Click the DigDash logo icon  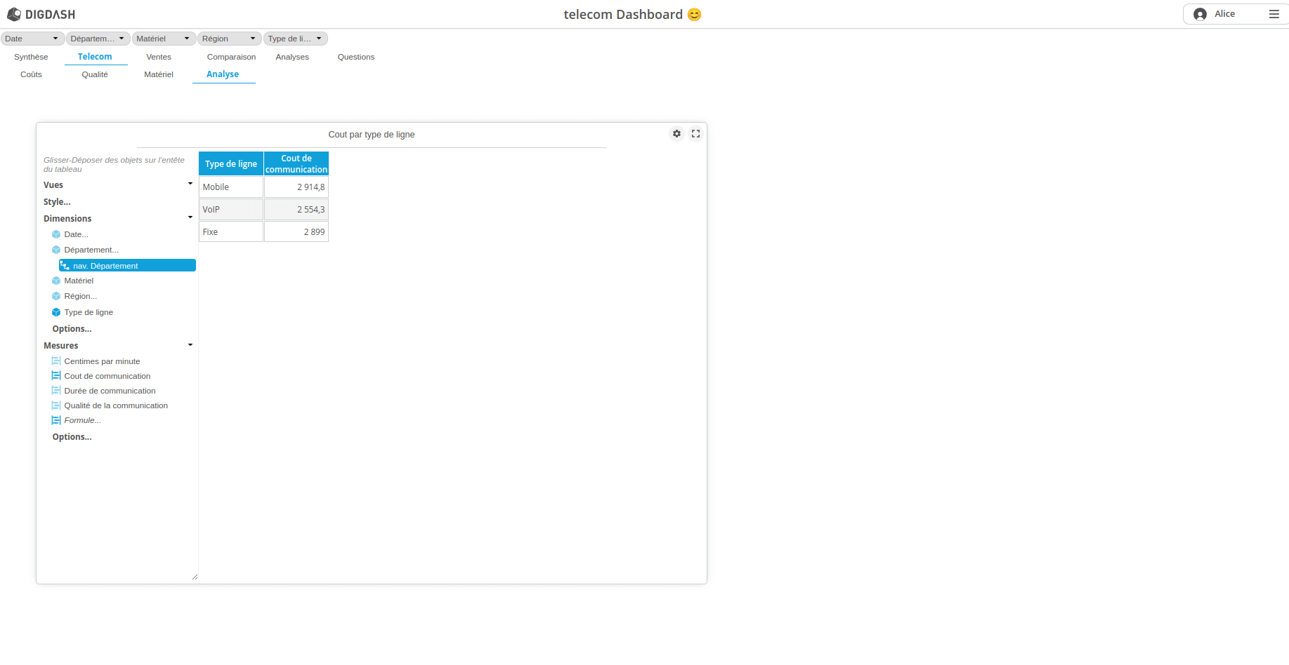coord(14,14)
